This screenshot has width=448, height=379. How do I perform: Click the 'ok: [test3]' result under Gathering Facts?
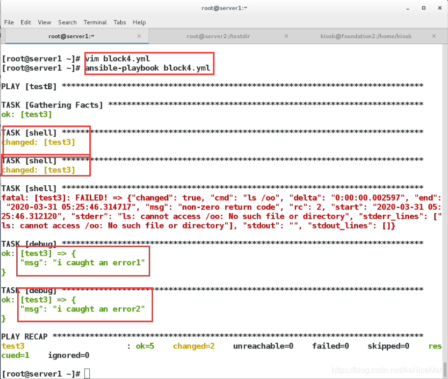pyautogui.click(x=26, y=114)
